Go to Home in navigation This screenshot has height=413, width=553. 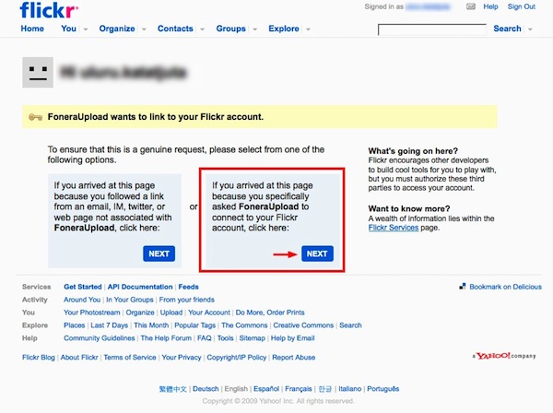(32, 29)
